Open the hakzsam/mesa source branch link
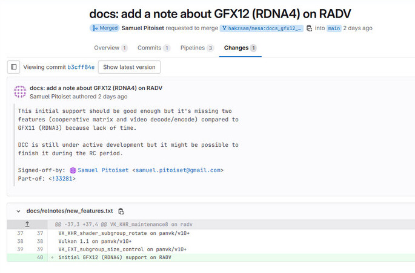The image size is (415, 273). point(262,28)
